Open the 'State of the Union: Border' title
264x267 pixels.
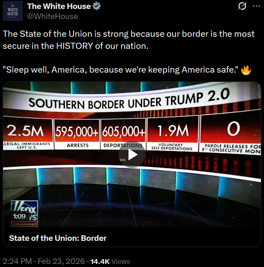[x=58, y=238]
